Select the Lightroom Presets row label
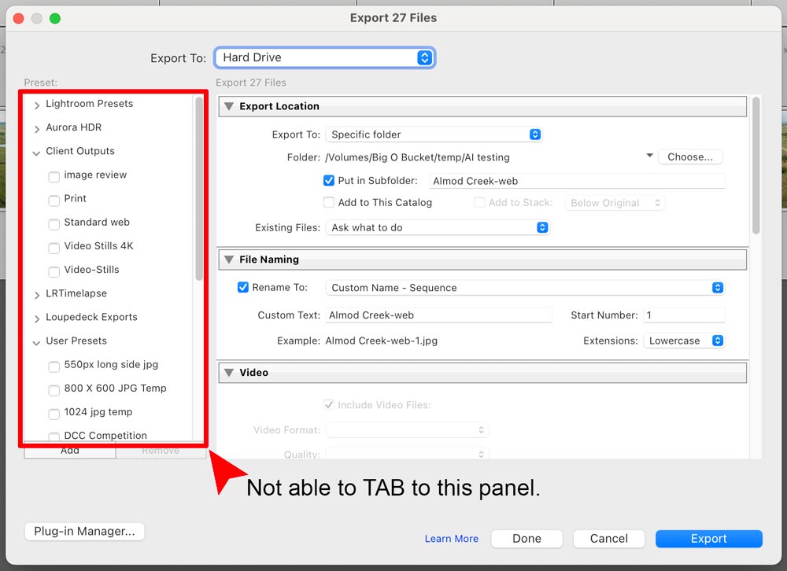The image size is (787, 571). (x=90, y=104)
